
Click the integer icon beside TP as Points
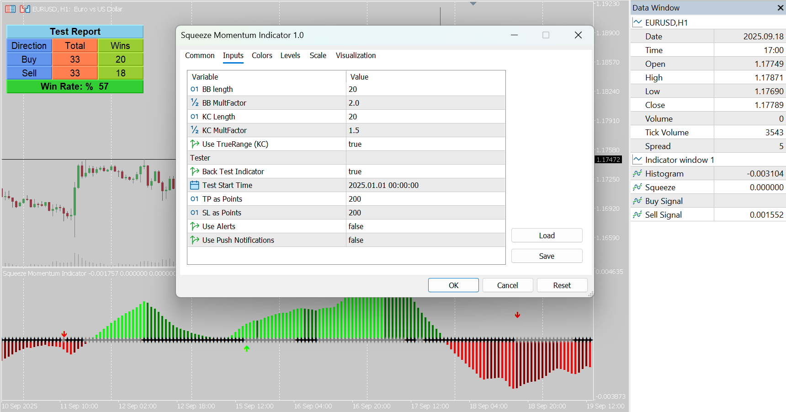[x=195, y=199]
